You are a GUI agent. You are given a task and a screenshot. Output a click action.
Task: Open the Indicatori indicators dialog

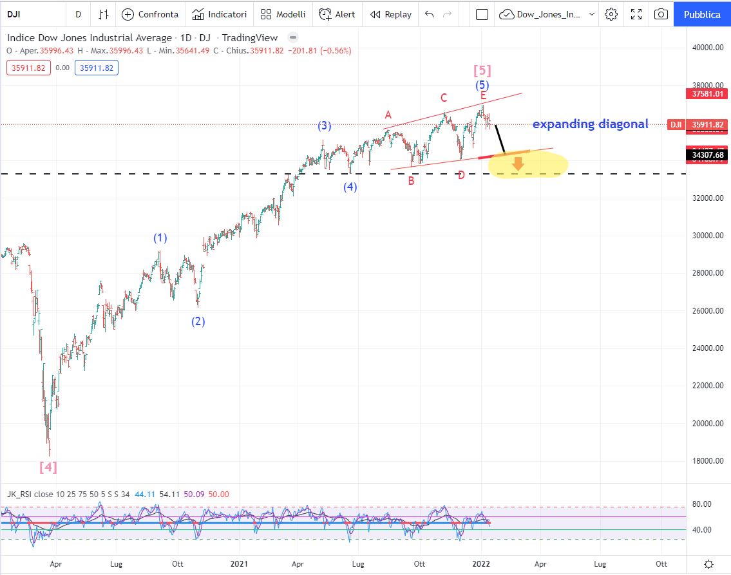pos(220,14)
